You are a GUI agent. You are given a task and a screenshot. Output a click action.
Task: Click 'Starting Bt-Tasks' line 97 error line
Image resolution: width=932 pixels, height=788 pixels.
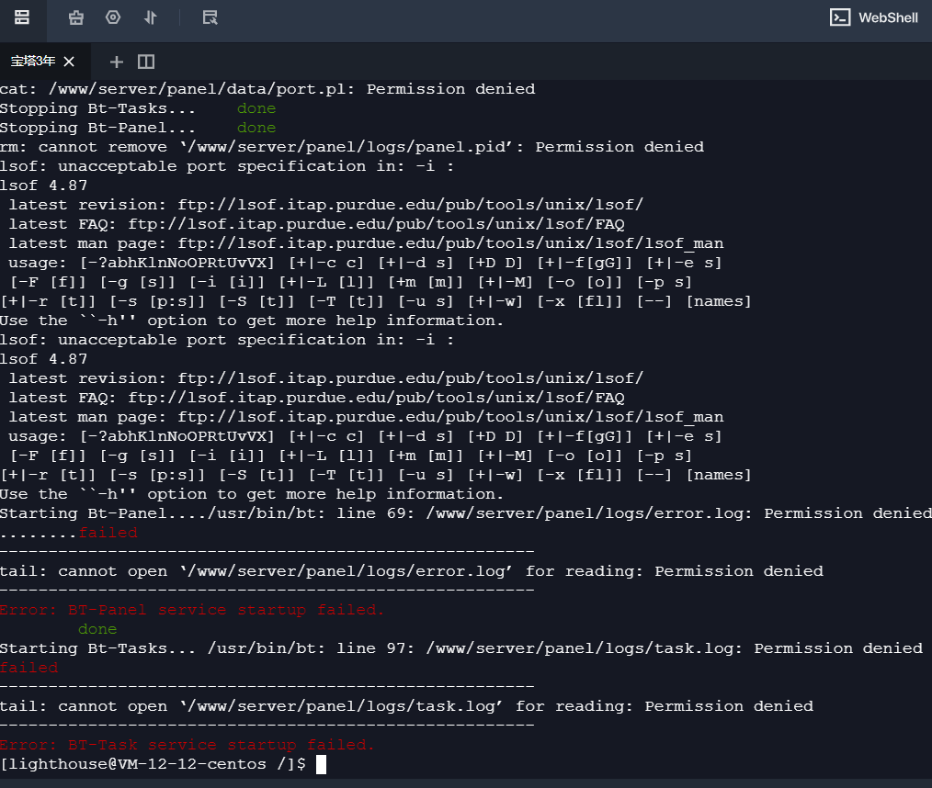461,648
